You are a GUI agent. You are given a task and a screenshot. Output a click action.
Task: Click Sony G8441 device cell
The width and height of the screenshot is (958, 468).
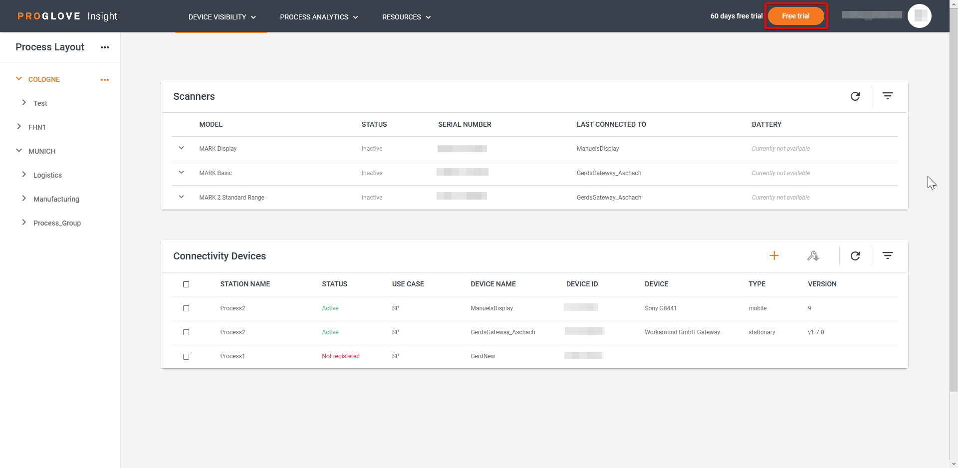[660, 308]
